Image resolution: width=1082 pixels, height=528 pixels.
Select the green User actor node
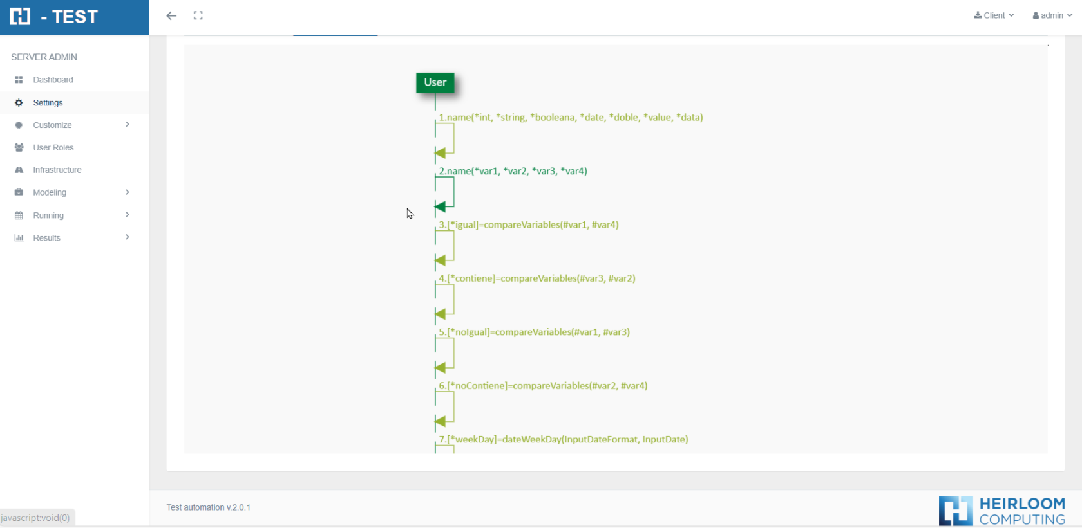point(435,82)
